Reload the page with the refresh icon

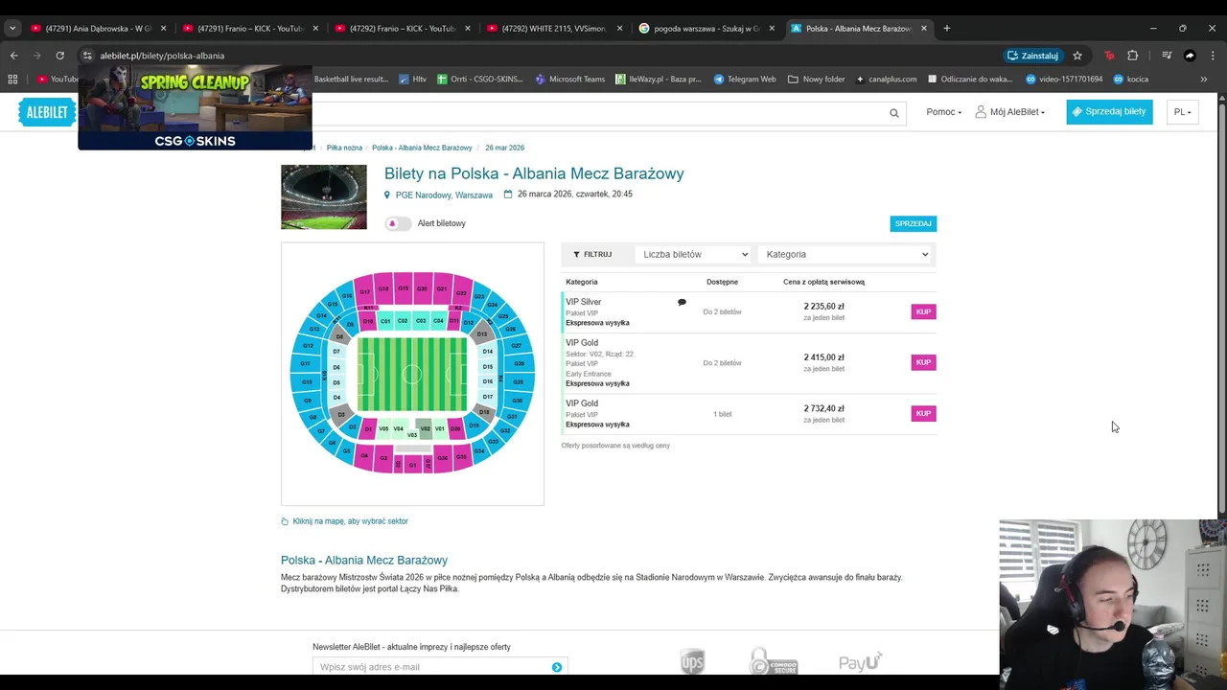[59, 56]
